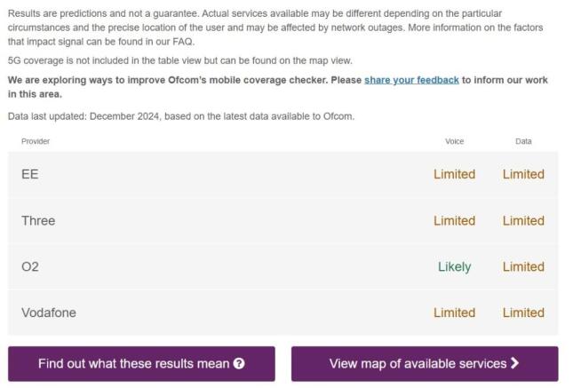Screen dimensions: 573x388
Task: Click Vodafone's Limited voice status
Action: [x=454, y=313]
